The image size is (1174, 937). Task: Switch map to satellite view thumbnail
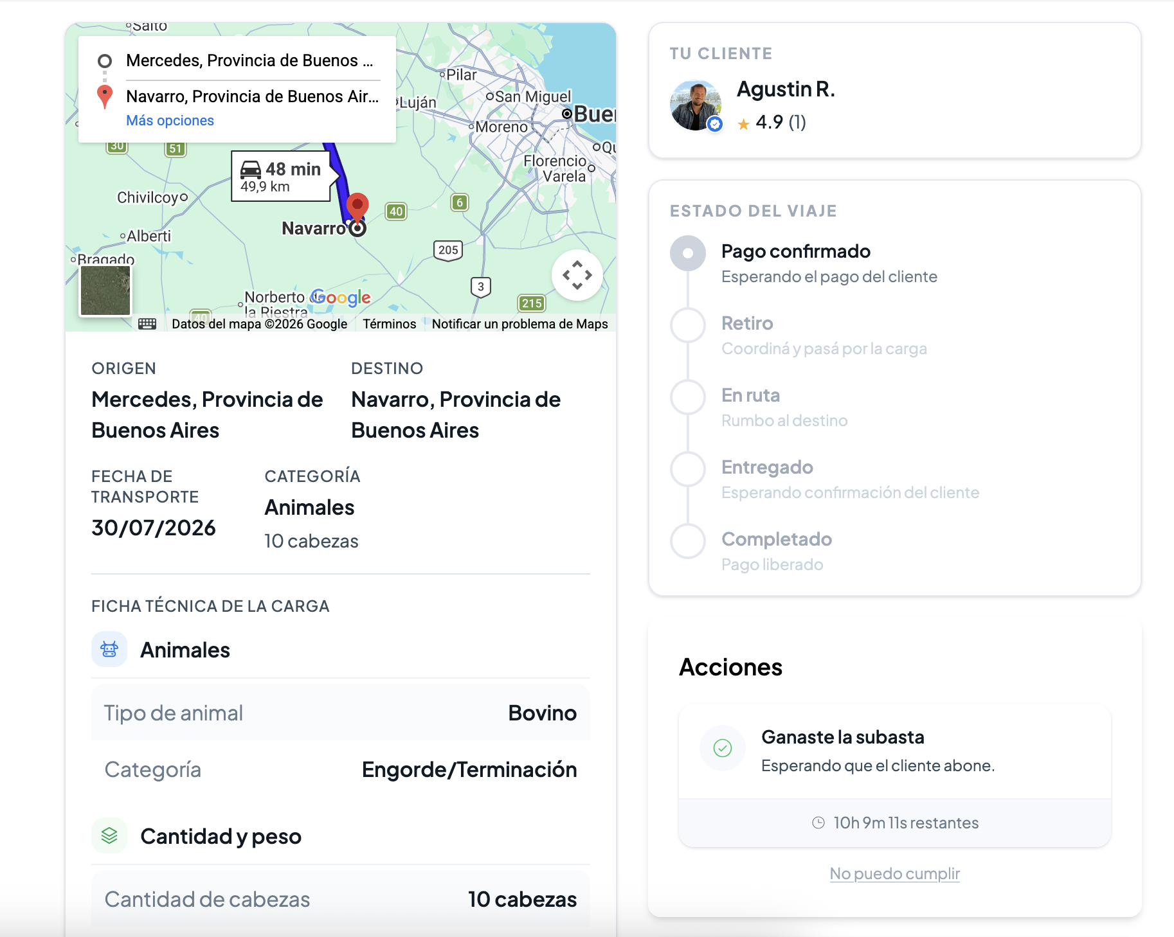[105, 290]
